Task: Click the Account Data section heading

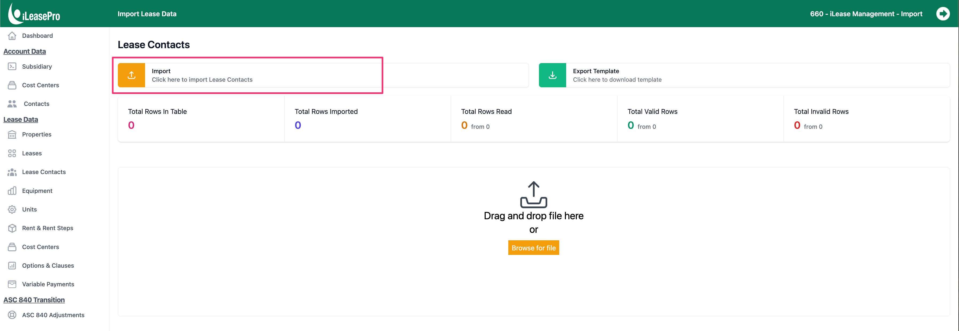Action: pos(25,51)
